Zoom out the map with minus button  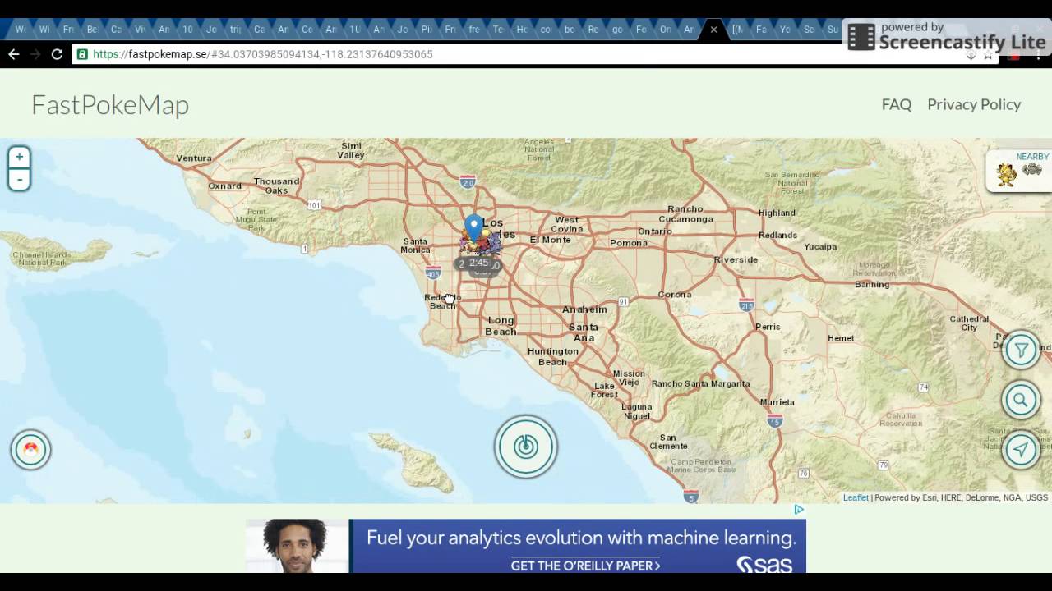click(19, 179)
